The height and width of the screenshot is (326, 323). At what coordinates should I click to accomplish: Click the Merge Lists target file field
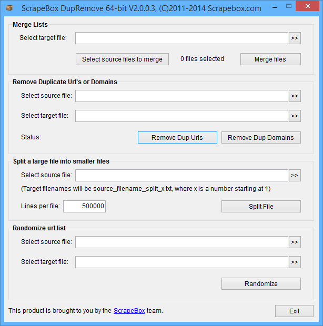pyautogui.click(x=181, y=38)
